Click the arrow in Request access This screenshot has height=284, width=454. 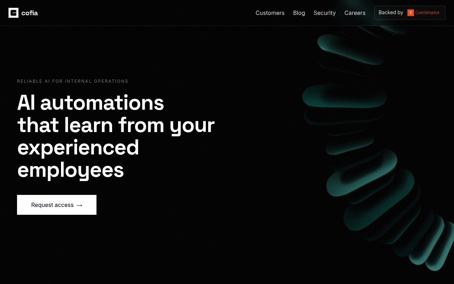click(x=79, y=205)
